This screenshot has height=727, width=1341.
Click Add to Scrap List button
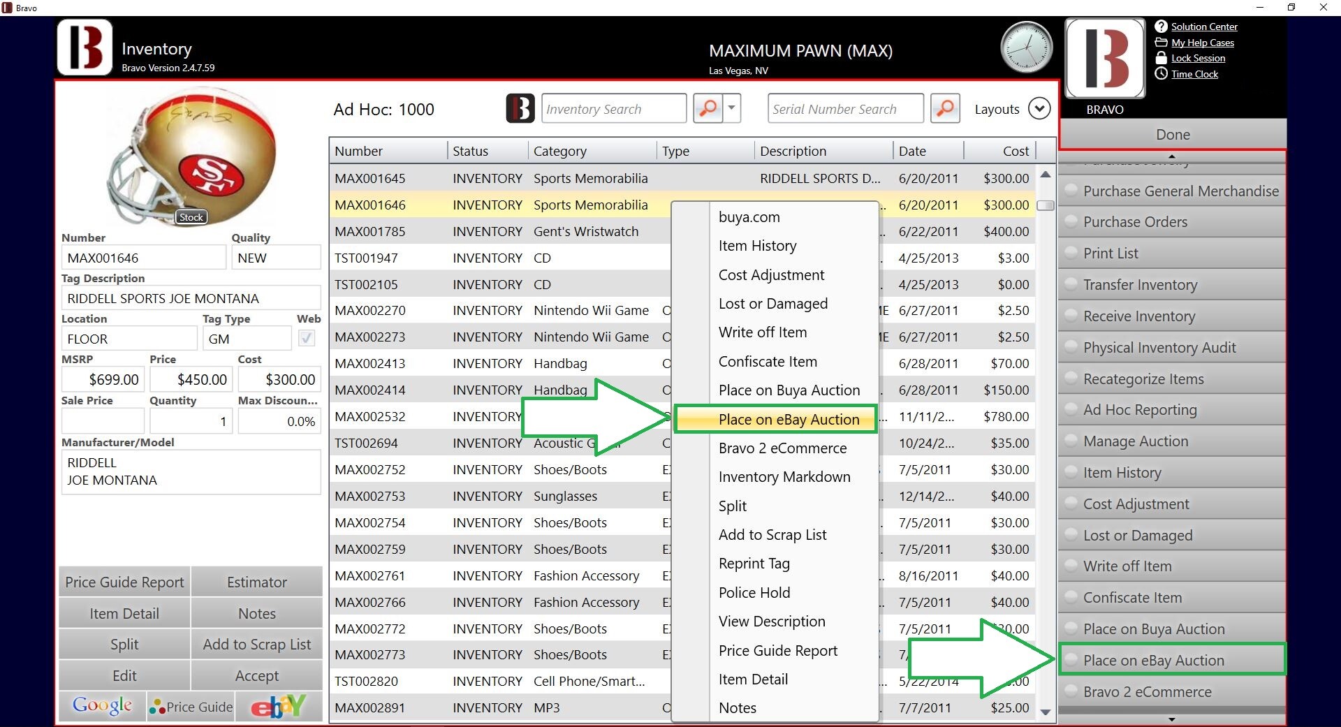[x=256, y=644]
